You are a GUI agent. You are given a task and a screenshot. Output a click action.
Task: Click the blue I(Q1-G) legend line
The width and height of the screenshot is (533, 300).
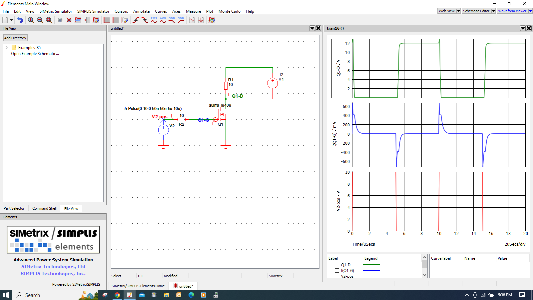click(371, 270)
